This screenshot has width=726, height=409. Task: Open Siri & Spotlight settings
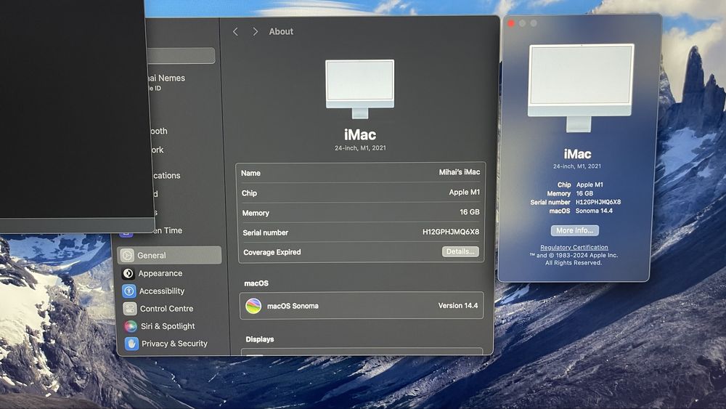(169, 326)
